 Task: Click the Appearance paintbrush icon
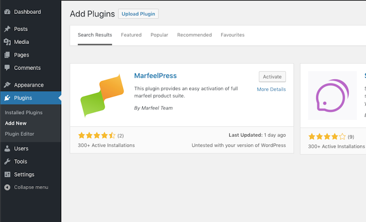click(x=7, y=85)
